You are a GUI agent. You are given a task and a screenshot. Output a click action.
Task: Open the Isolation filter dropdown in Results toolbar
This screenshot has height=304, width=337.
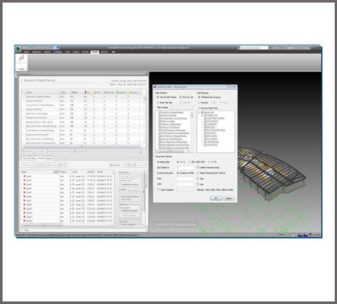pos(116,165)
